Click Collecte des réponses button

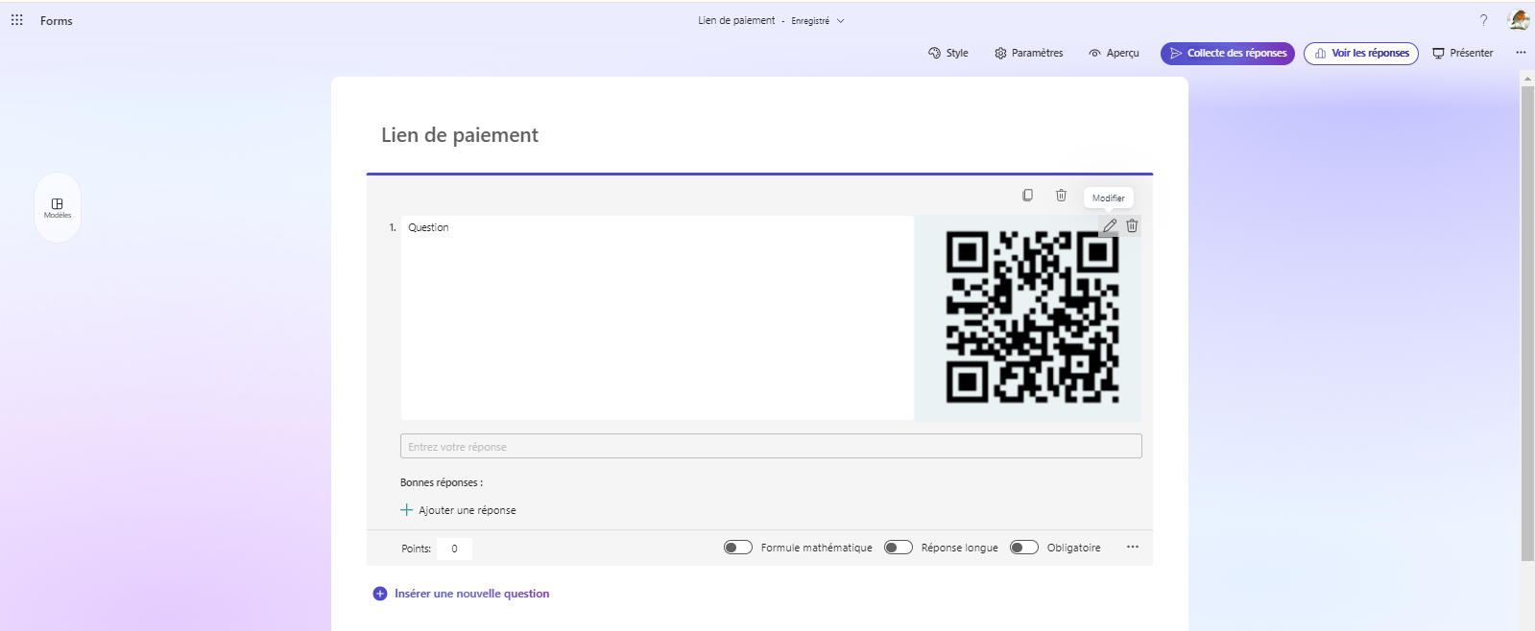pyautogui.click(x=1227, y=54)
